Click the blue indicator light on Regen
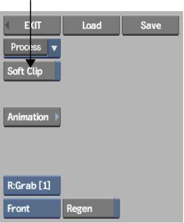 tap(117, 208)
